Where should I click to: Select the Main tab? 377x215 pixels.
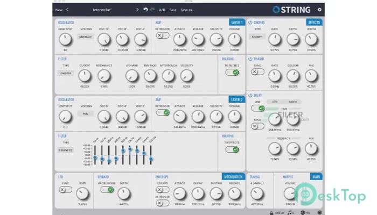coord(316,177)
